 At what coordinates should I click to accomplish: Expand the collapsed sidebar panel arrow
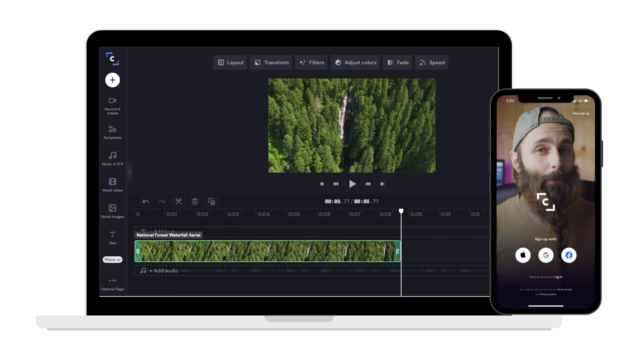[x=130, y=172]
